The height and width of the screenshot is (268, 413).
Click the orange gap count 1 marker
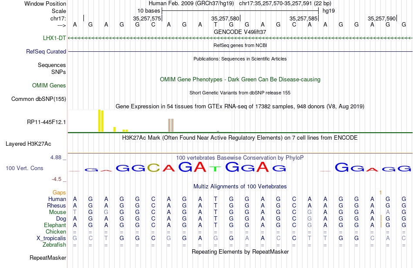(x=380, y=193)
